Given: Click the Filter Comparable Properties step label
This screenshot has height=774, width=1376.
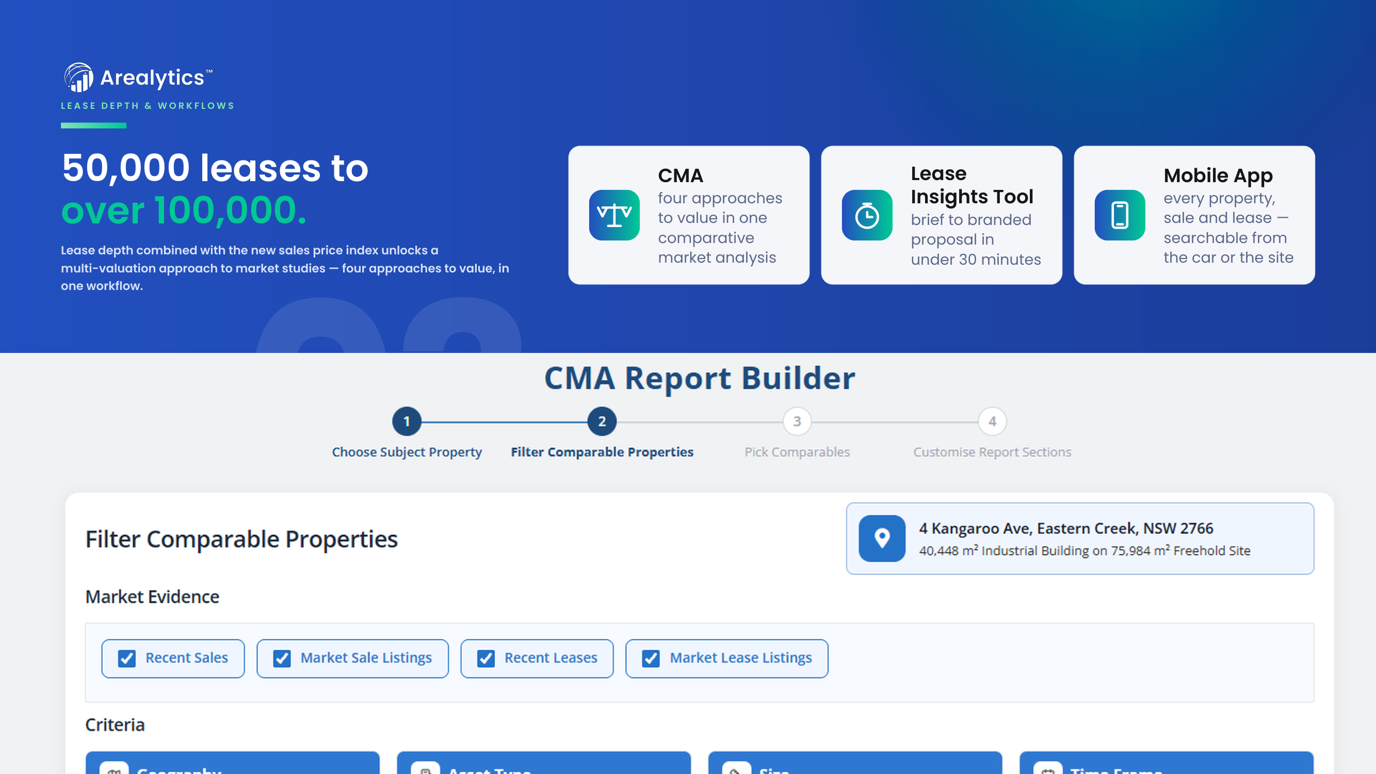Looking at the screenshot, I should pyautogui.click(x=602, y=452).
